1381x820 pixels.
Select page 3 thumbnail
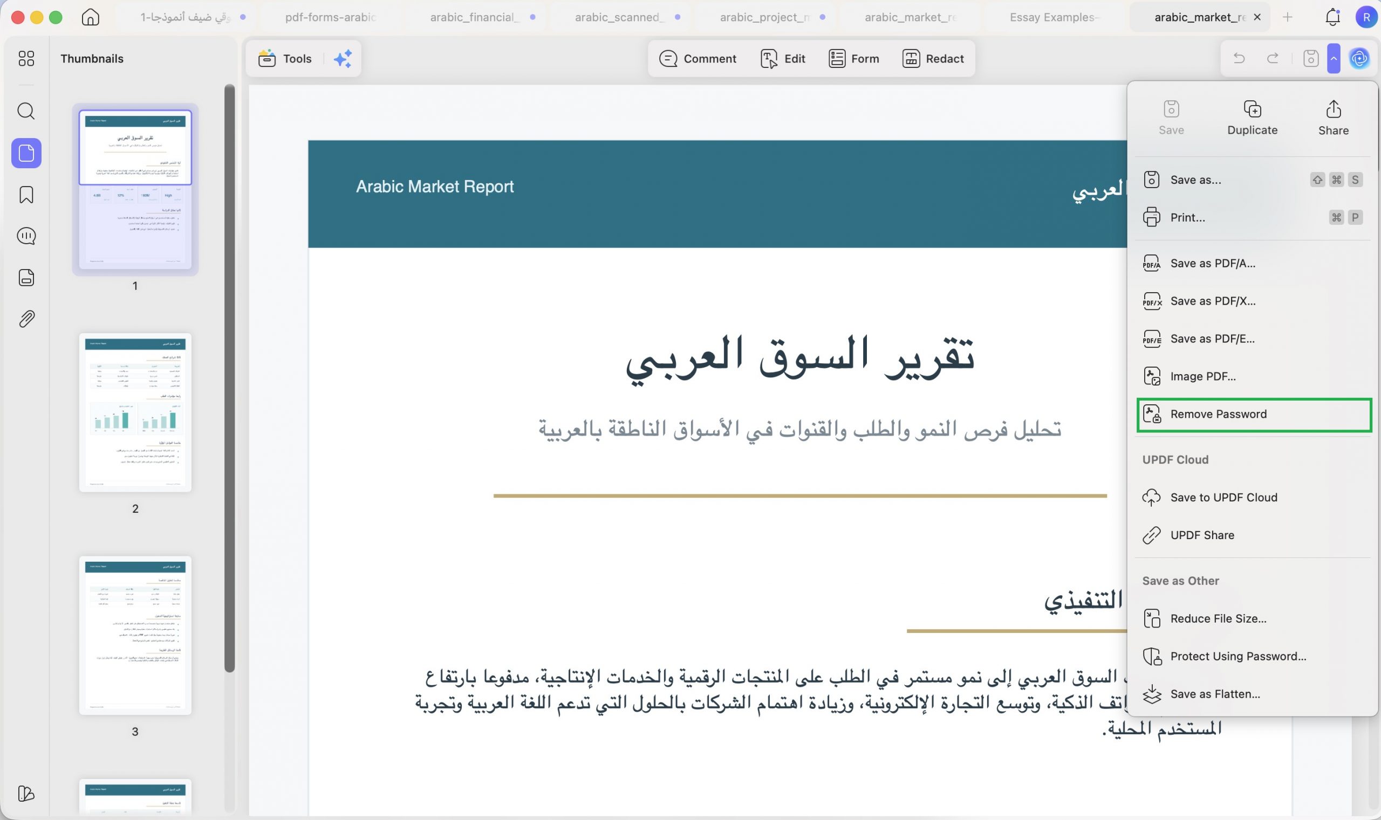(x=135, y=636)
